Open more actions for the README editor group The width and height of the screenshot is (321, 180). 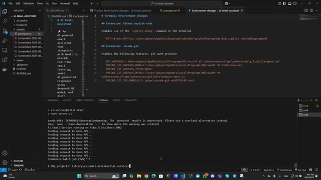point(83,10)
